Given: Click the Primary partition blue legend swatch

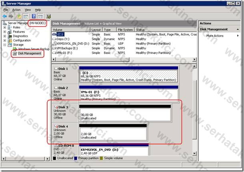Looking at the screenshot, I should 76,158.
